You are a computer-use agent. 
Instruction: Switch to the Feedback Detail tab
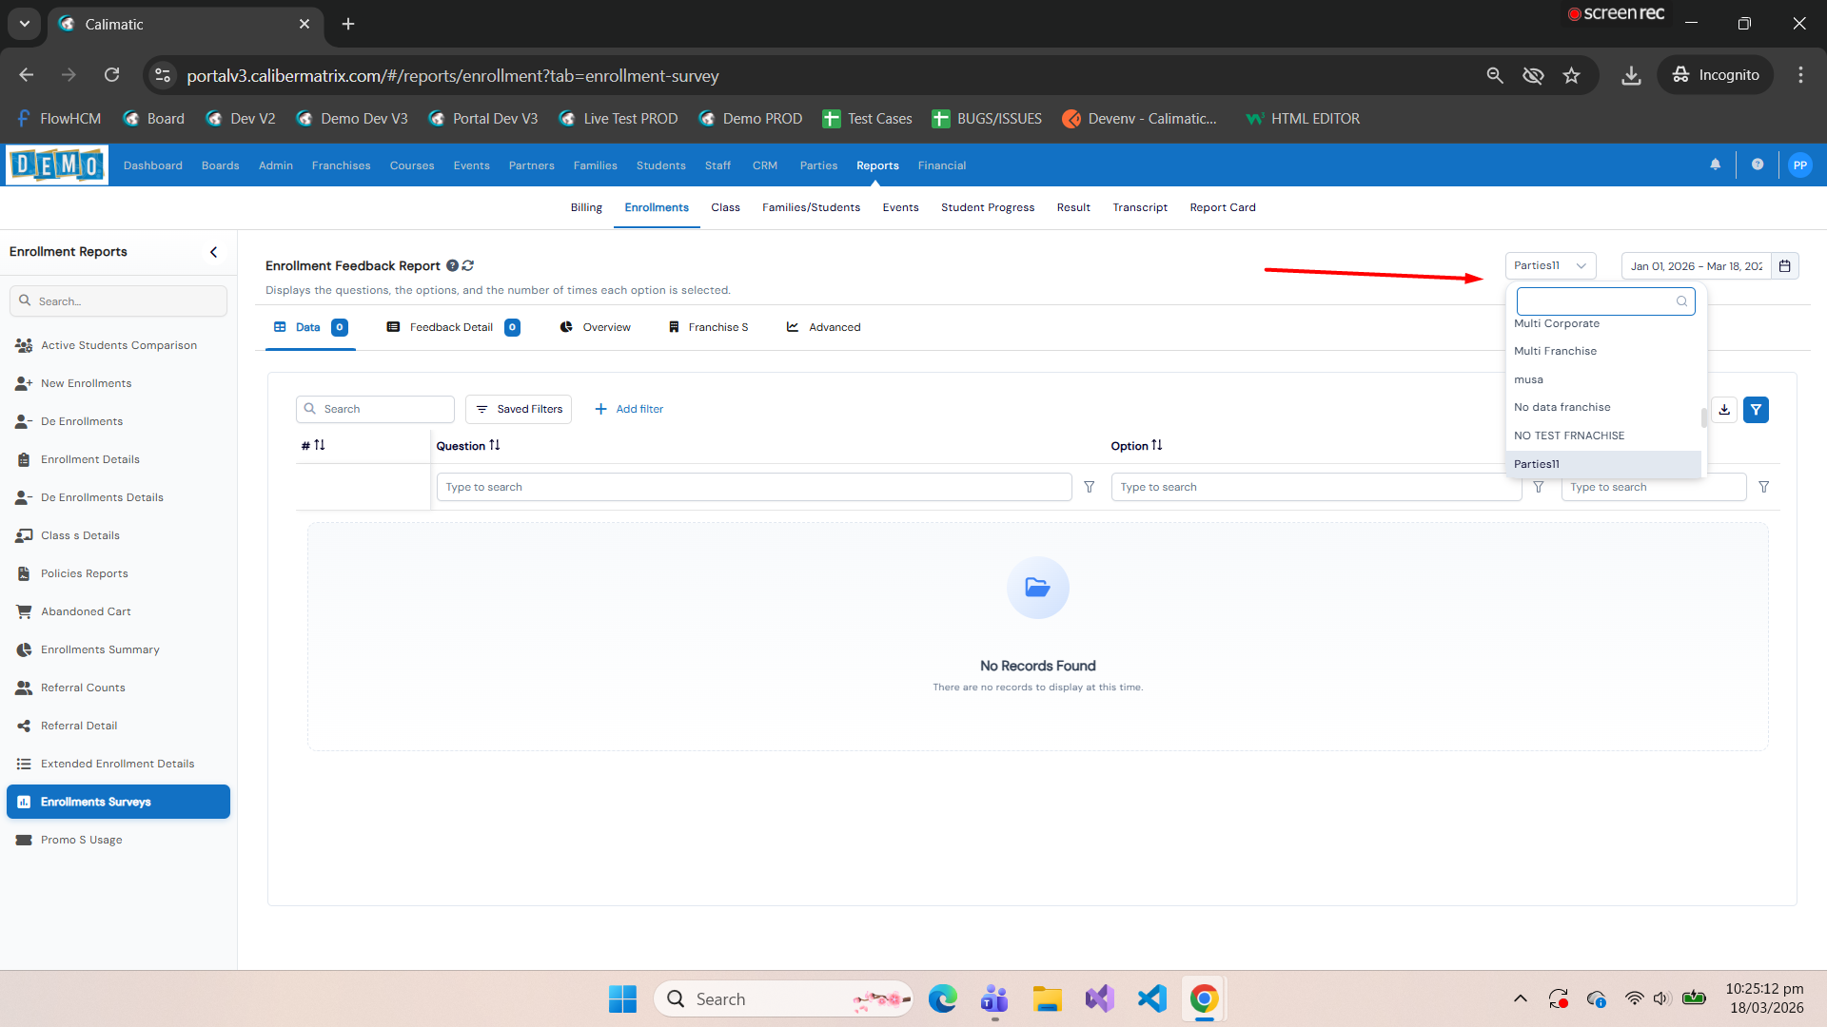point(451,327)
